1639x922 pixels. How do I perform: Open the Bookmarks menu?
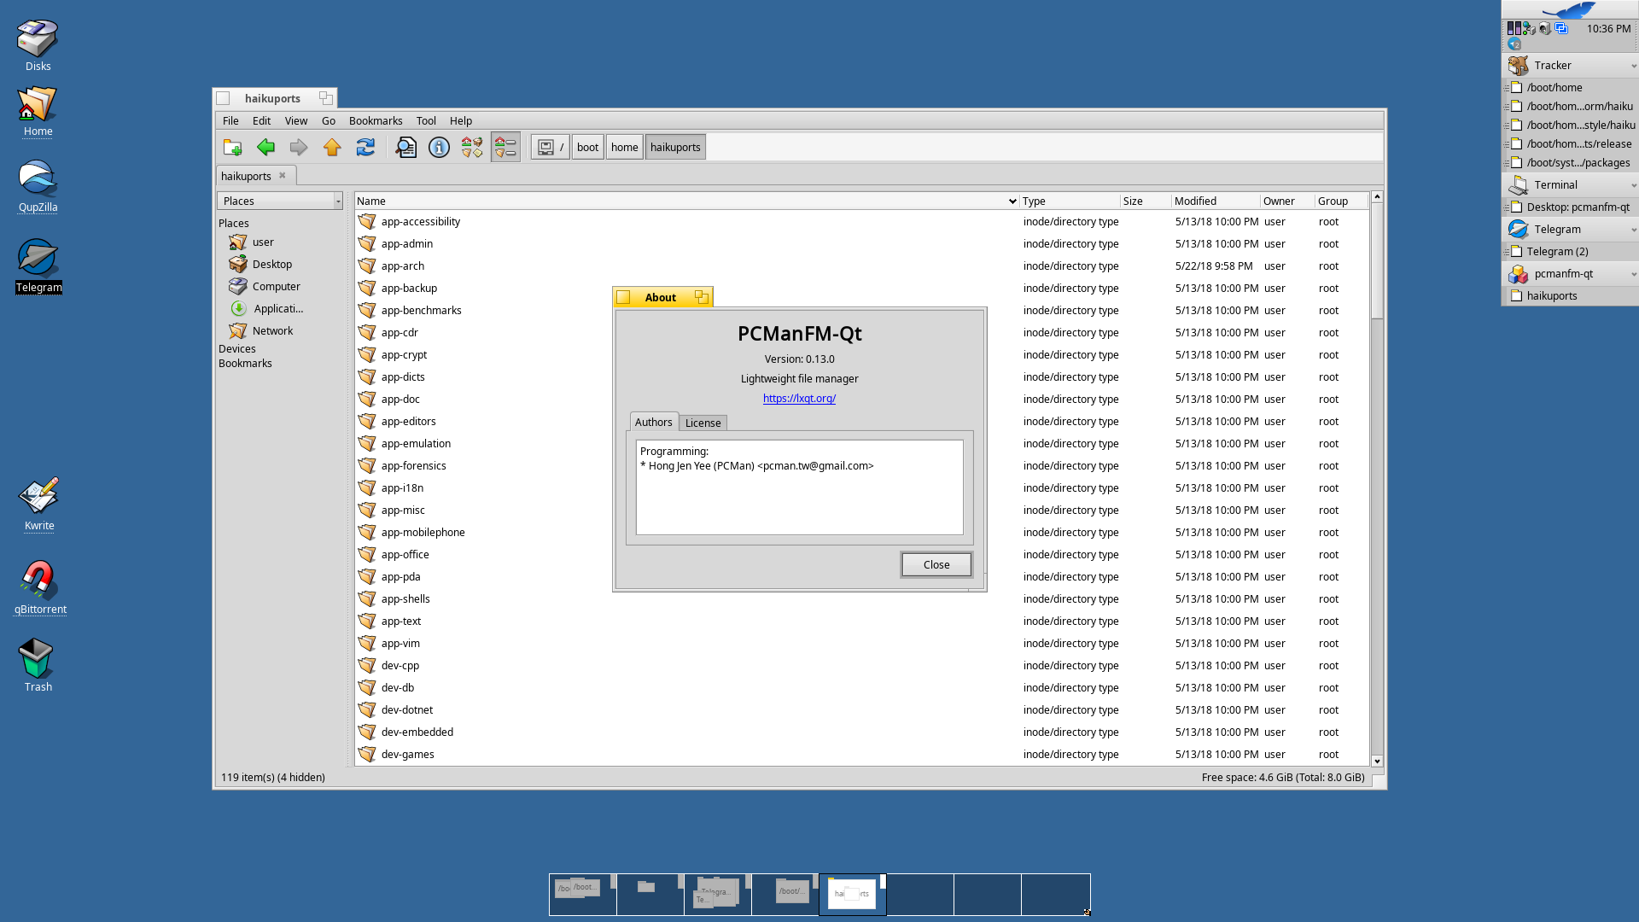[376, 120]
